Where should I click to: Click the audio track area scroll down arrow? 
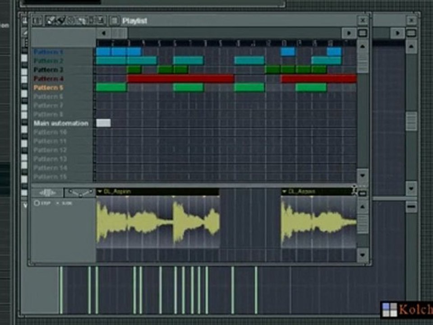point(363,255)
